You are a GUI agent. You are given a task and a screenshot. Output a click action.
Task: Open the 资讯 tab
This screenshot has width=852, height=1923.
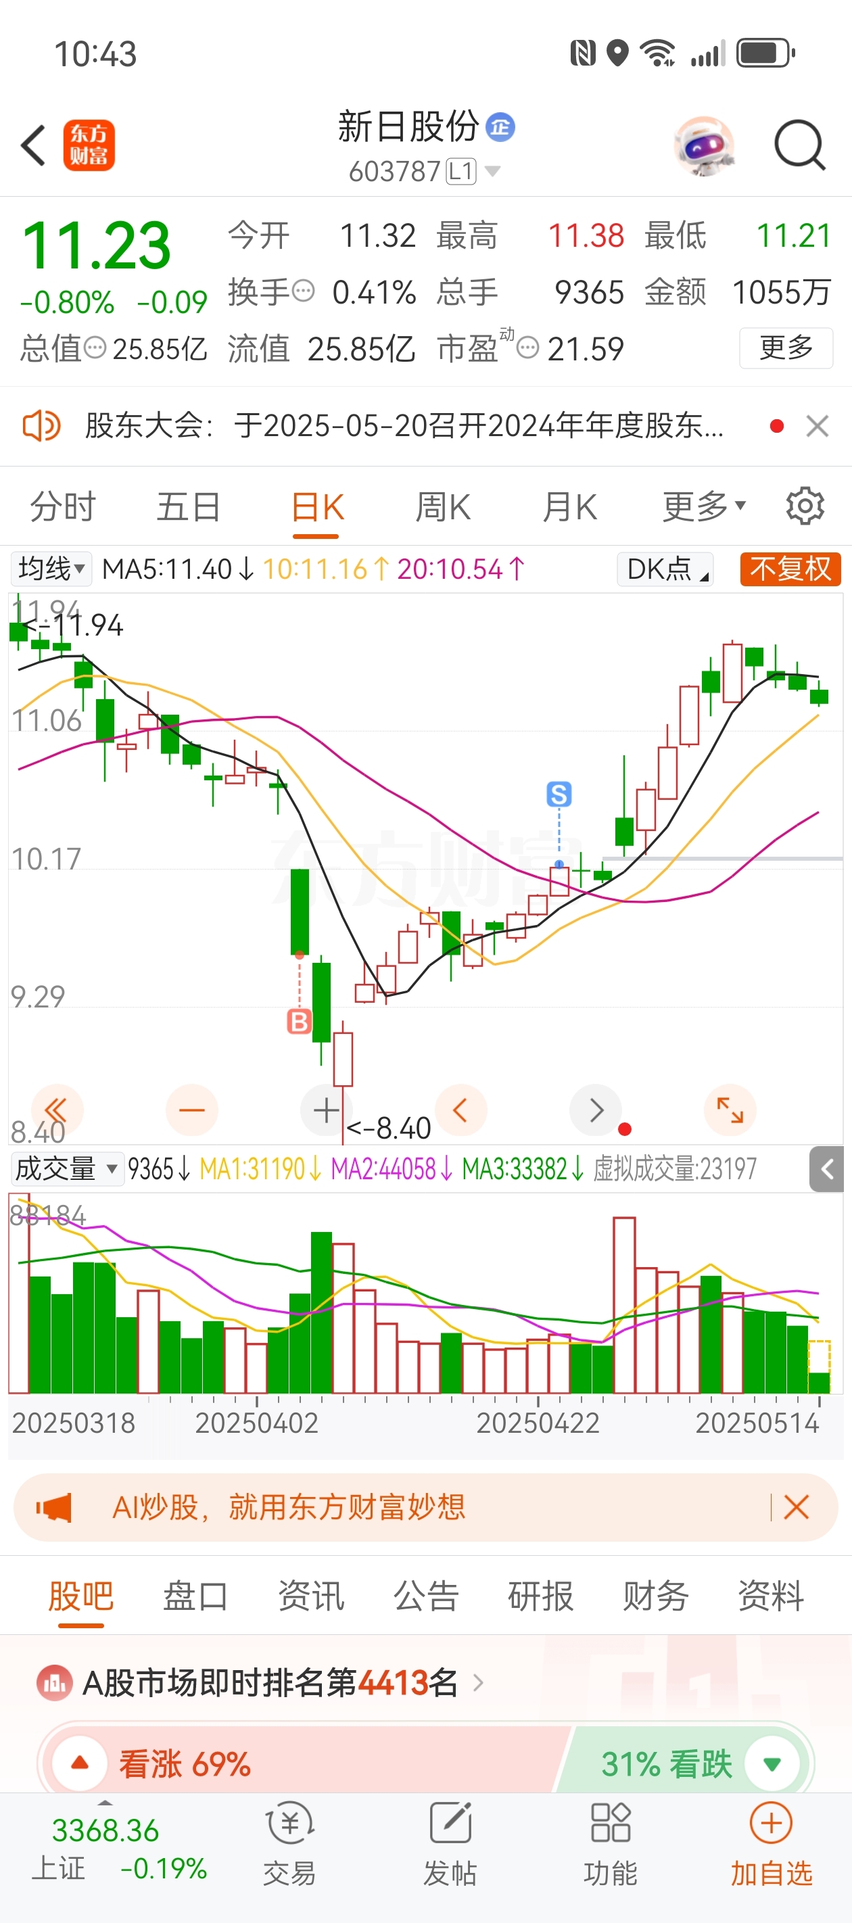tap(310, 1596)
